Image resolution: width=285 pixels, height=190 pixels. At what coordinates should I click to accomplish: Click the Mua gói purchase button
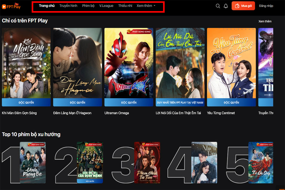pyautogui.click(x=244, y=6)
